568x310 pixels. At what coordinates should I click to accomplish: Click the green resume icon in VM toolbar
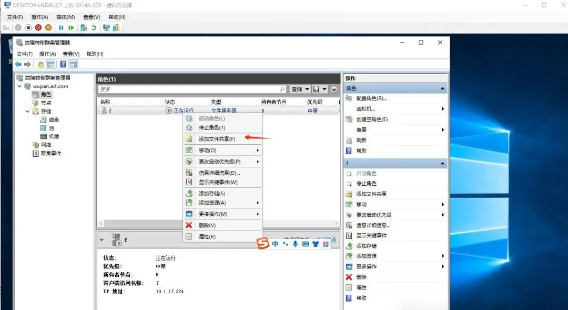pos(71,27)
